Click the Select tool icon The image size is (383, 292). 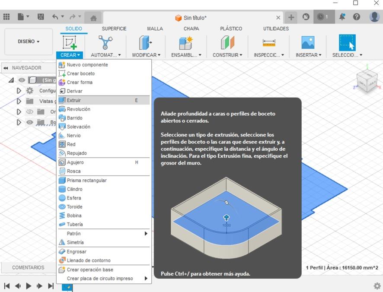(x=347, y=42)
